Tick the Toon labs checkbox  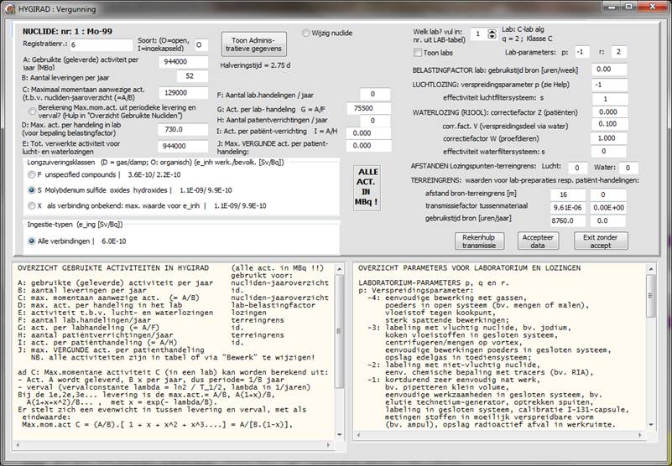(x=418, y=53)
